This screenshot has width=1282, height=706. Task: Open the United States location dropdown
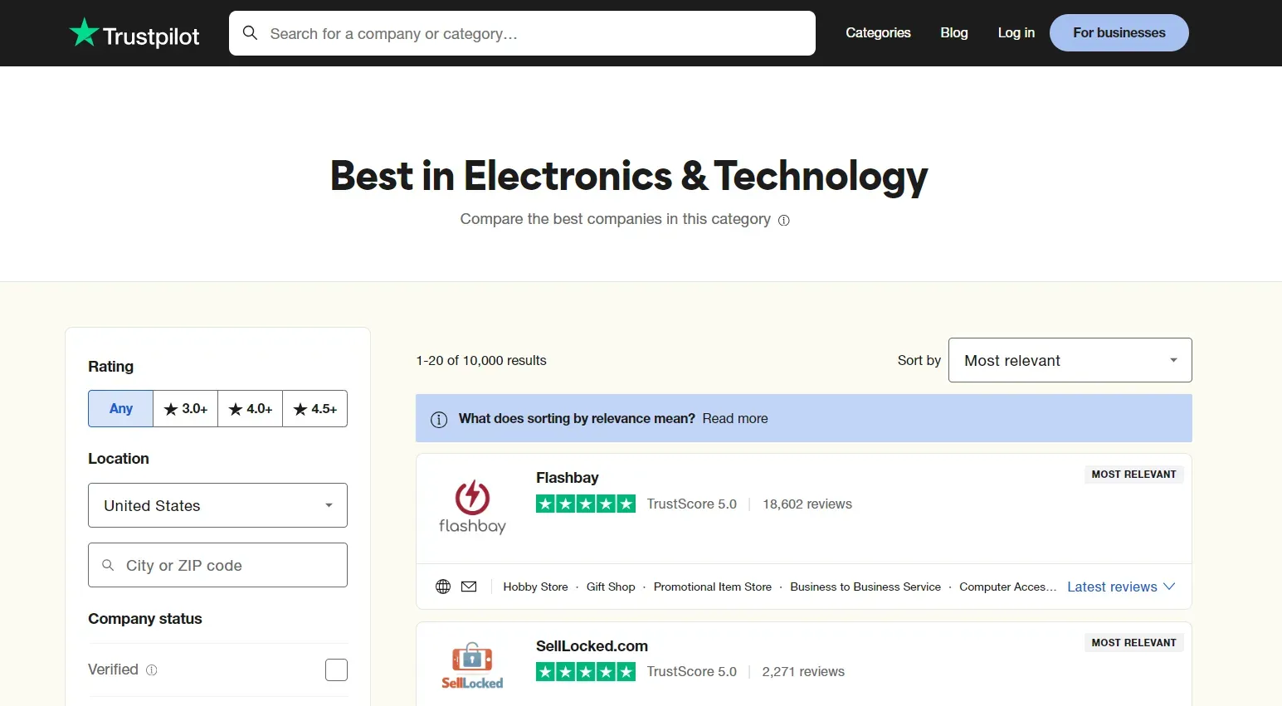coord(217,505)
